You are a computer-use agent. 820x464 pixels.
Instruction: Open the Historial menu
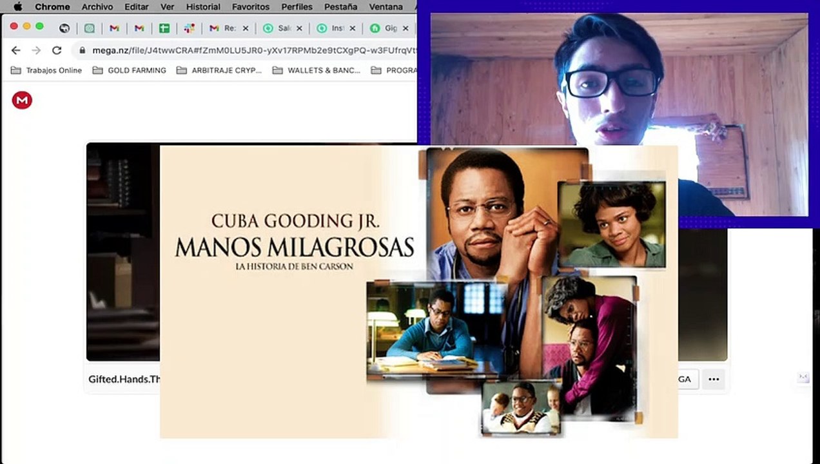[203, 6]
